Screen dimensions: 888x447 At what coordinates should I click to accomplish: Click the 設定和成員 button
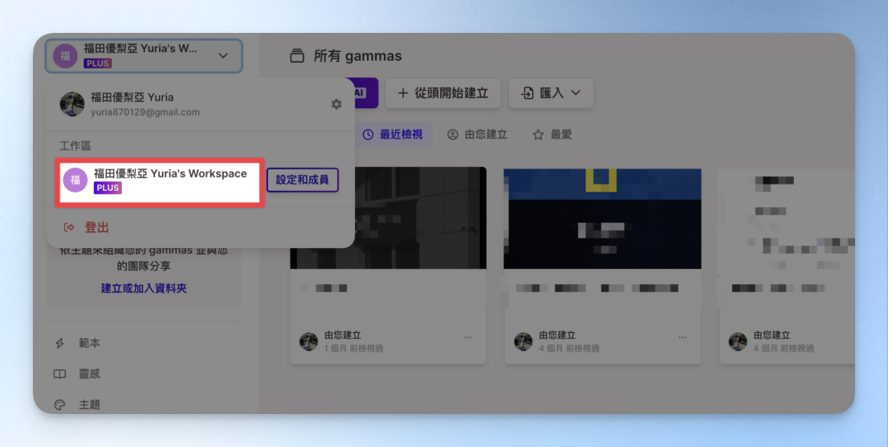[302, 181]
